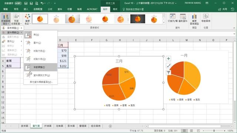This screenshot has width=237, height=133.
Task: Switch to the 直條圖 sheet tab
Action: [24, 126]
